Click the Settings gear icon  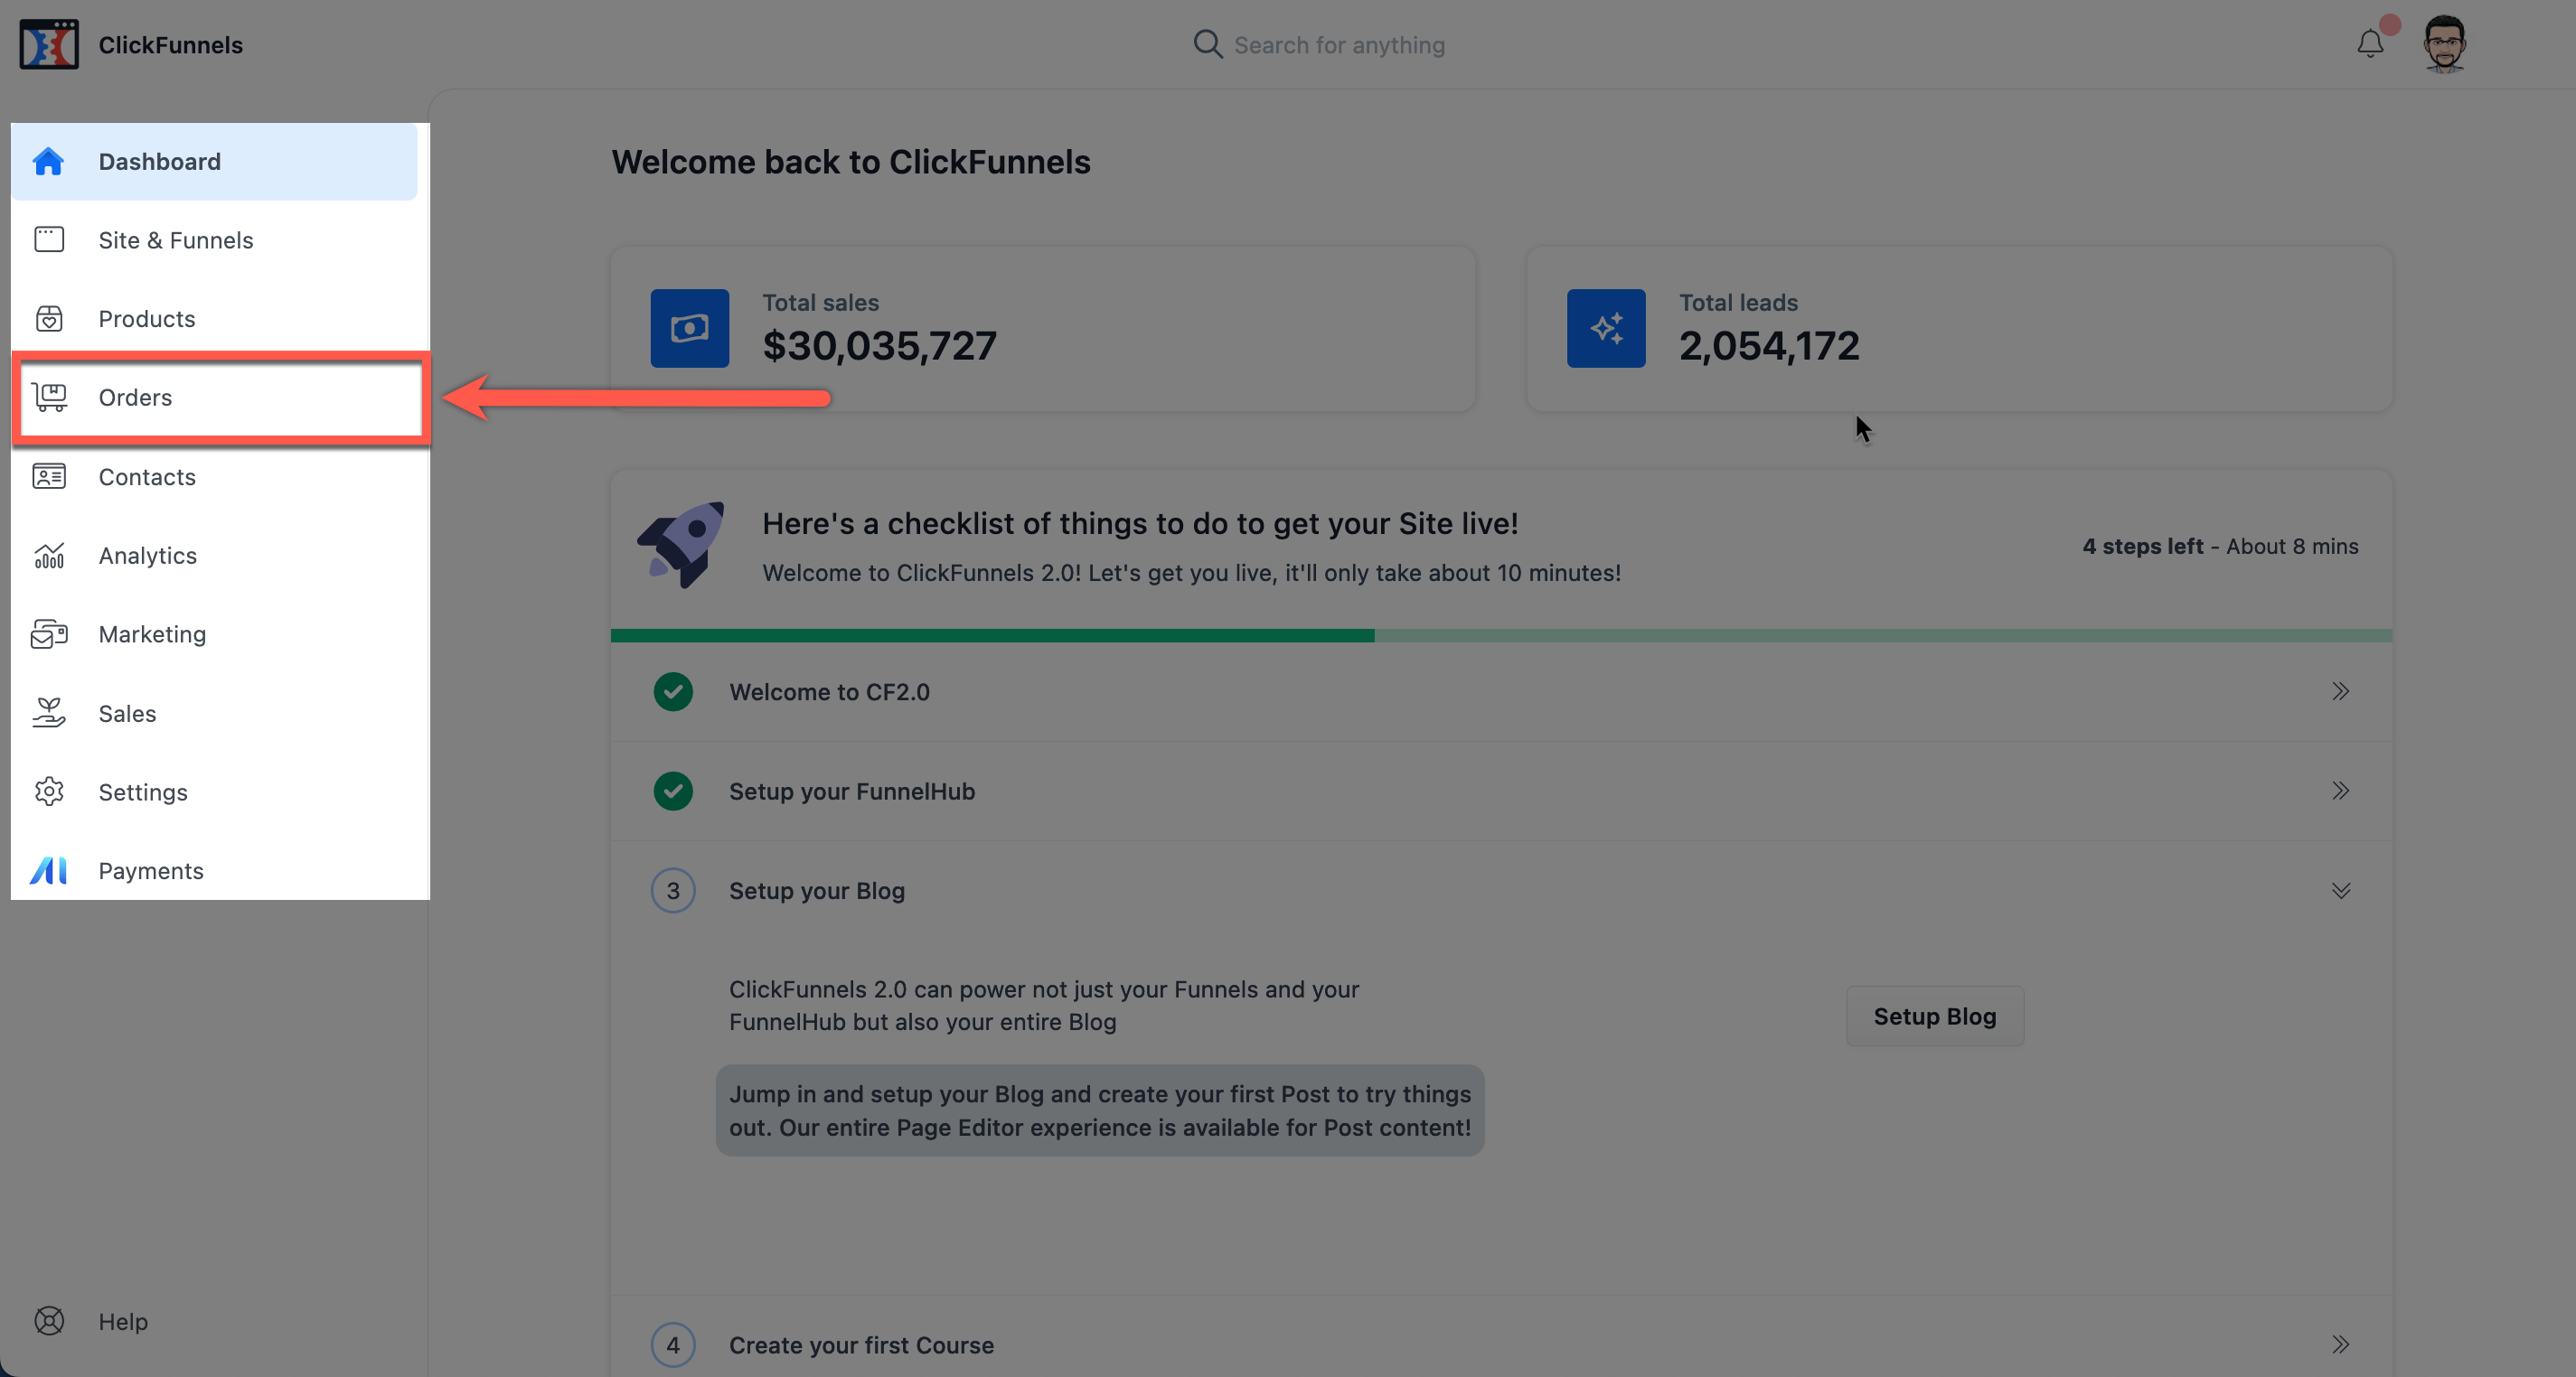49,792
